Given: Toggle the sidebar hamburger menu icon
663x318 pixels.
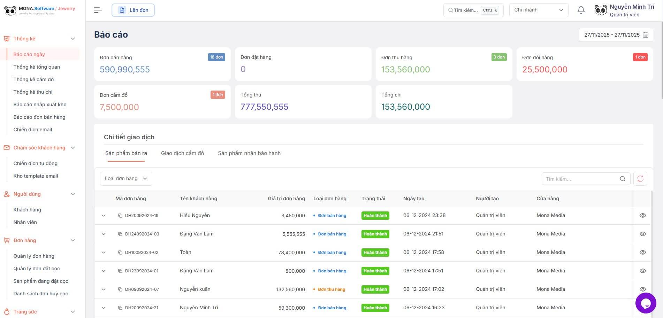Looking at the screenshot, I should (98, 10).
